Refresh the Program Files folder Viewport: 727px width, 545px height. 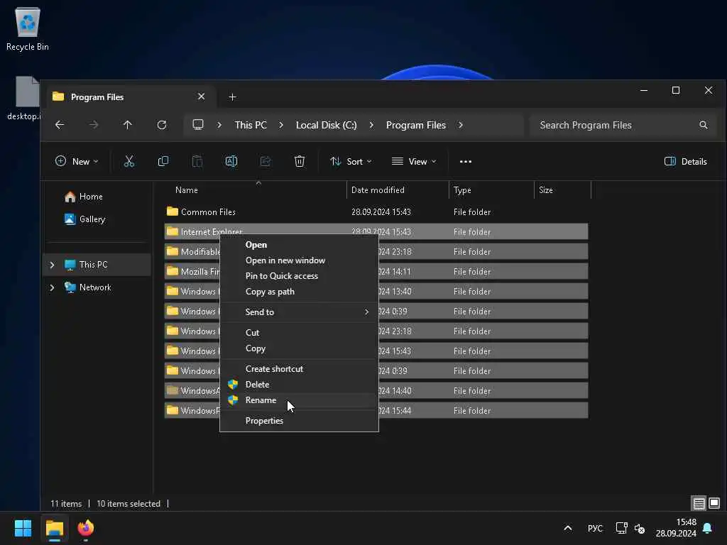pos(162,125)
